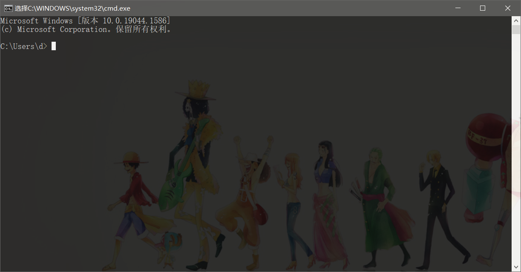Click the Microsoft Corporation copyright line
Viewport: 521px width, 272px height.
86,29
